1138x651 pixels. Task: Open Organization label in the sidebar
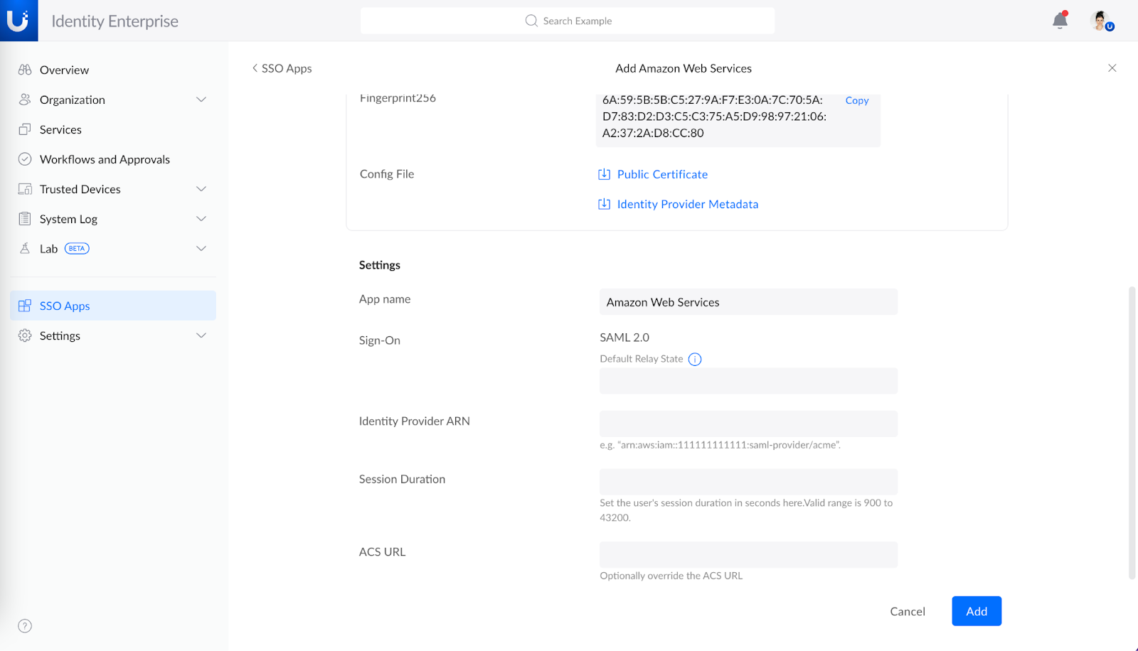[73, 99]
